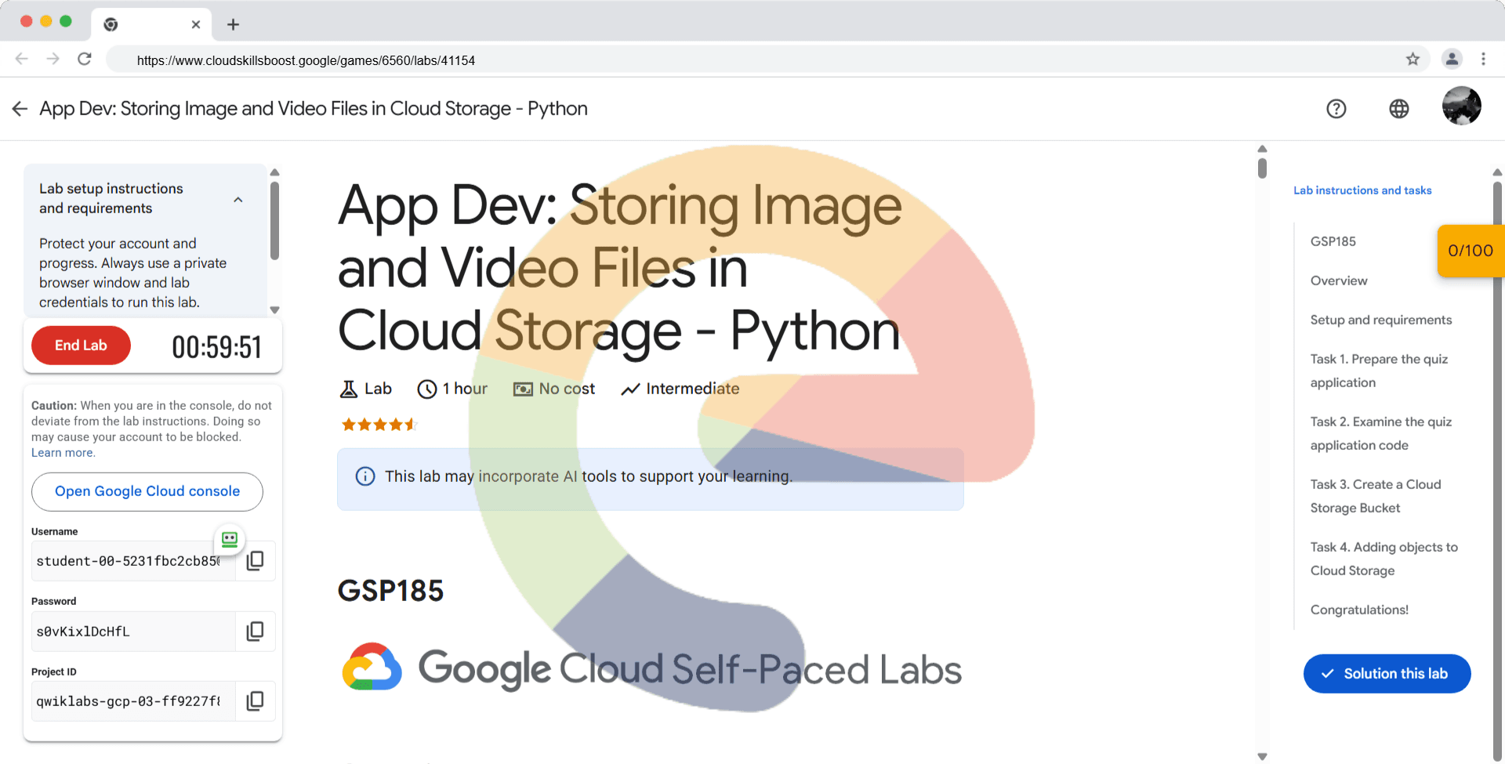
Task: Go to Task 3 Create a Cloud Storage Bucket
Action: pyautogui.click(x=1376, y=496)
